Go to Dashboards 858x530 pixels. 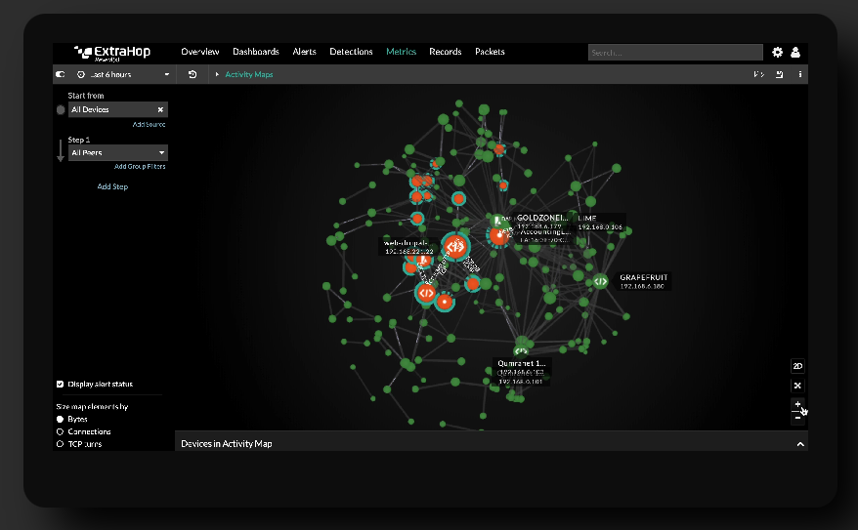tap(256, 52)
